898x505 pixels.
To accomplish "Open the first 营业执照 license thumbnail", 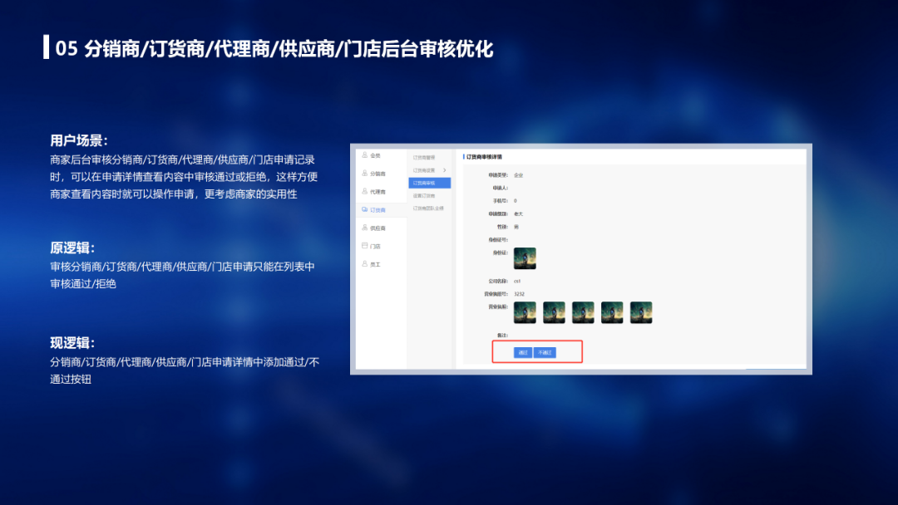I will pos(525,312).
